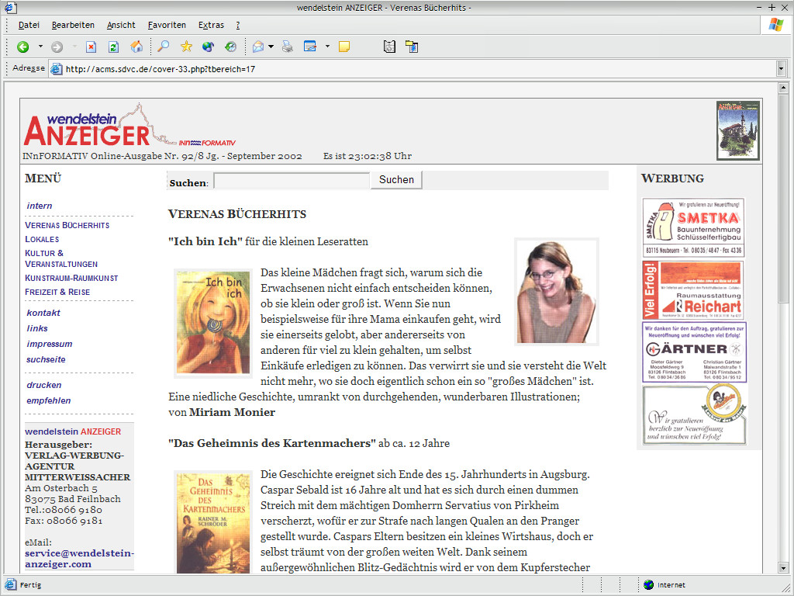Image resolution: width=794 pixels, height=596 pixels.
Task: Click the vertical scrollbar down arrow
Action: pos(782,566)
